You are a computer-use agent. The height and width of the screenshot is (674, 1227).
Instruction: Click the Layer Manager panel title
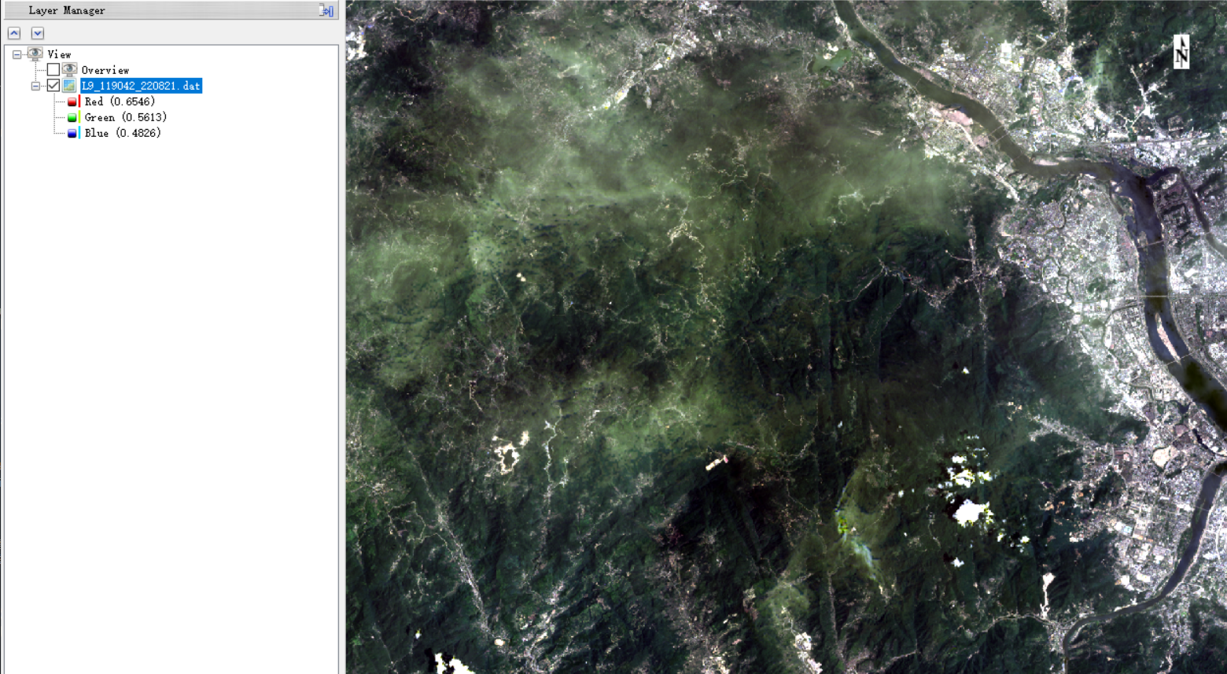(67, 10)
